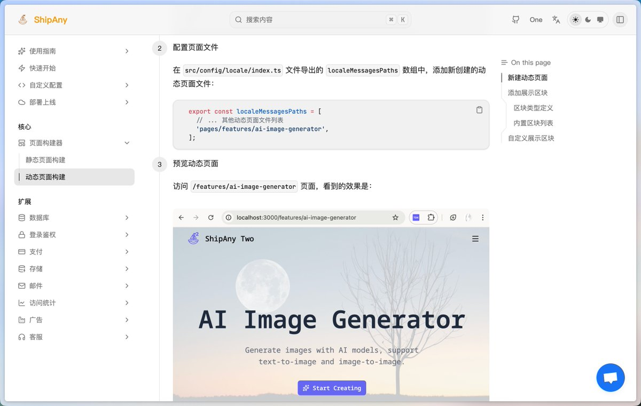Click the language translation icon
Viewport: 641px width, 406px height.
(556, 20)
